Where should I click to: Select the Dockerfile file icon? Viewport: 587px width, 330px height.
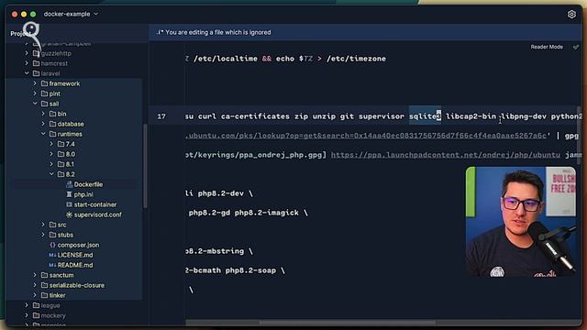click(x=70, y=184)
